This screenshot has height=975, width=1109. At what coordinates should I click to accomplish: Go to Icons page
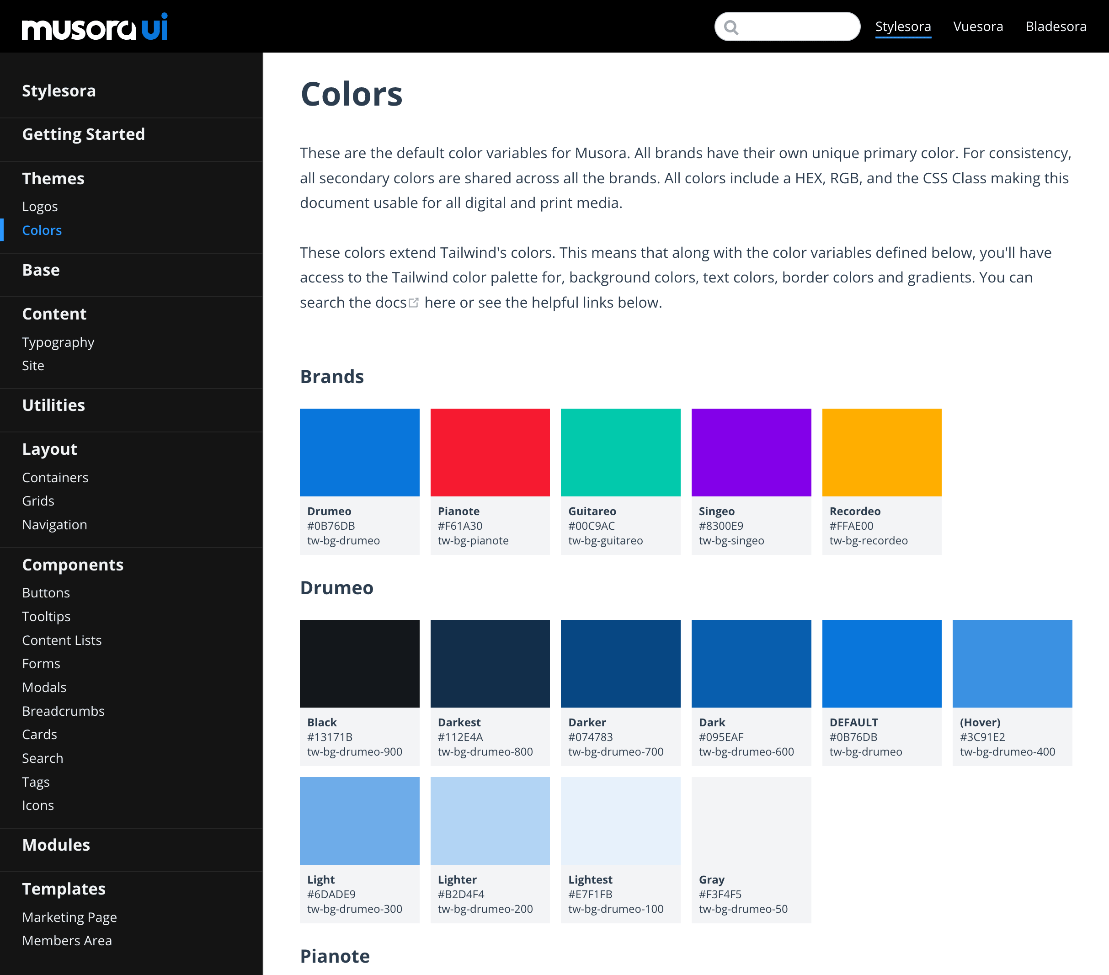[x=37, y=805]
